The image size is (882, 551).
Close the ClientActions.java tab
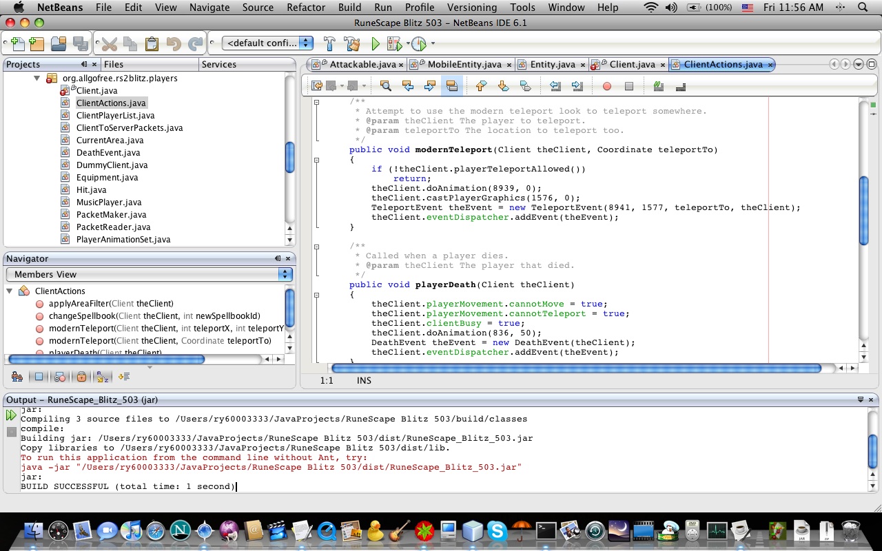tap(770, 65)
